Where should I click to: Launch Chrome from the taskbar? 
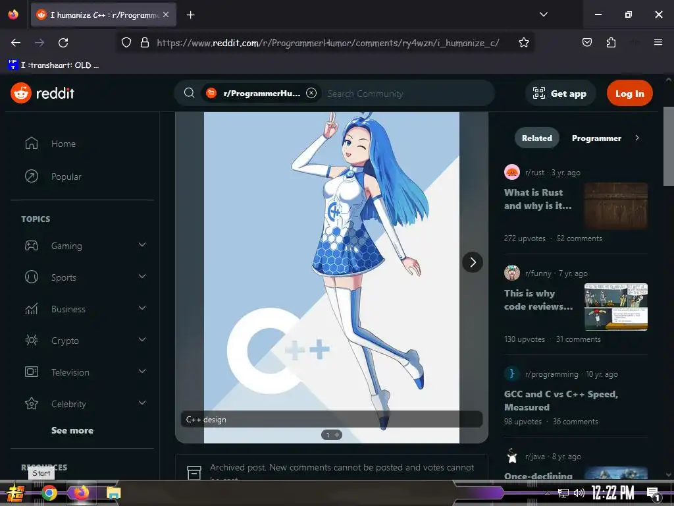(49, 493)
